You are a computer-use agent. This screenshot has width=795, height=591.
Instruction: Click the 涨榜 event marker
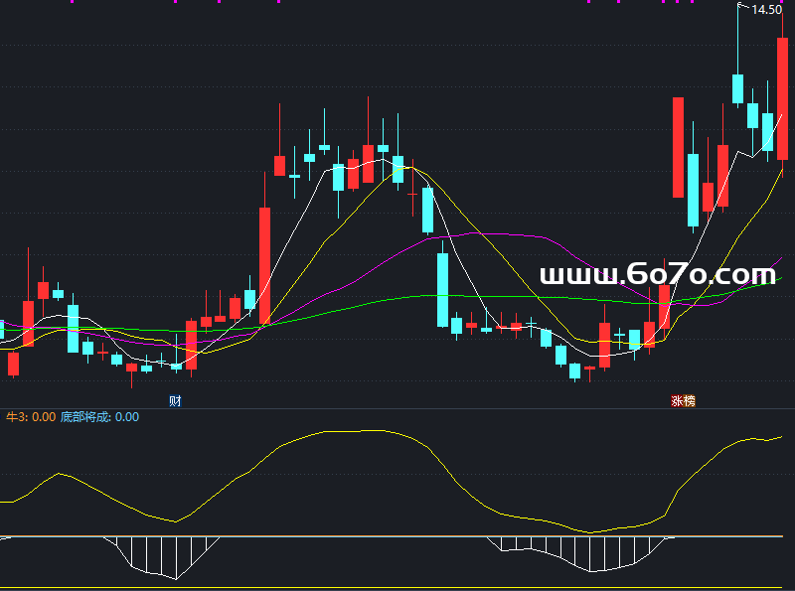click(683, 401)
